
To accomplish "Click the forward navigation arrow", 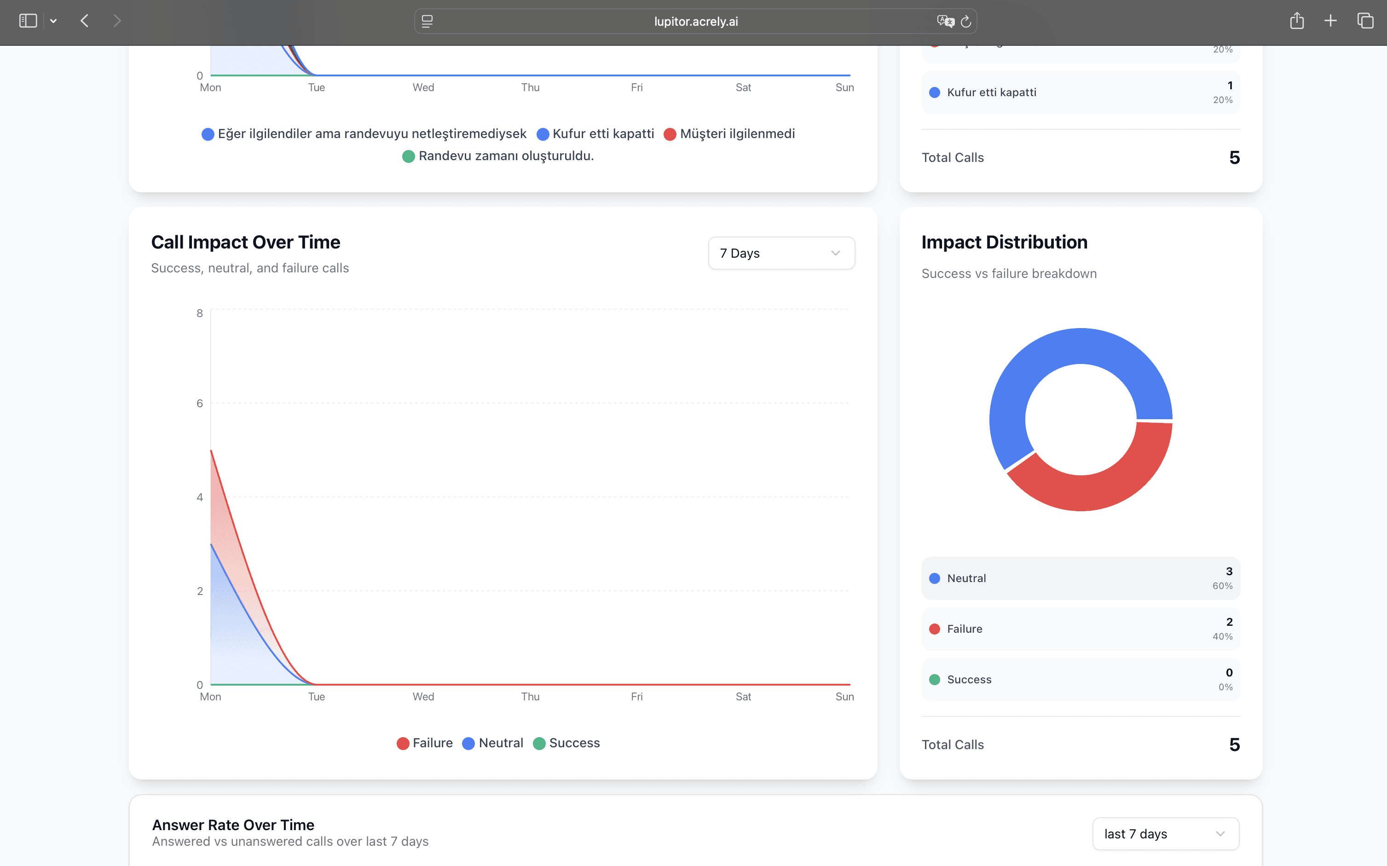I will (117, 21).
